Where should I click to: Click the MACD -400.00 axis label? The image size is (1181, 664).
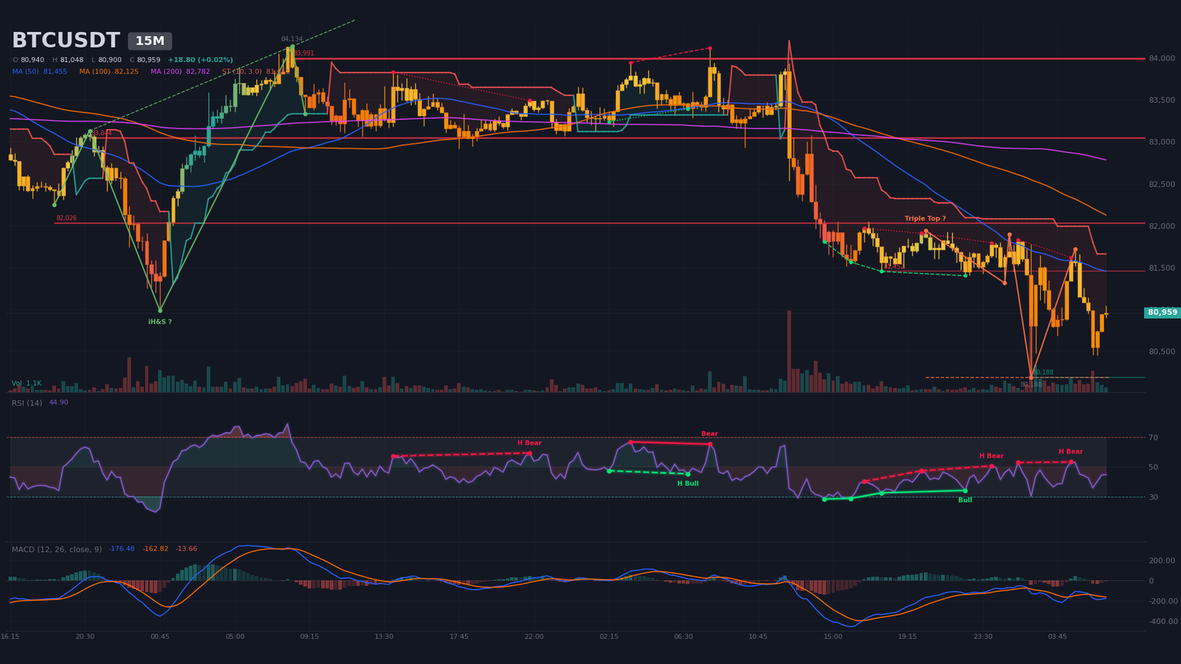coord(1162,622)
